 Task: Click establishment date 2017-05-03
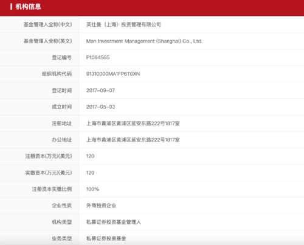[100, 107]
